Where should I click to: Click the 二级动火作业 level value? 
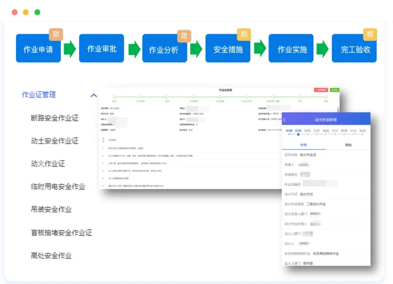pos(316,204)
